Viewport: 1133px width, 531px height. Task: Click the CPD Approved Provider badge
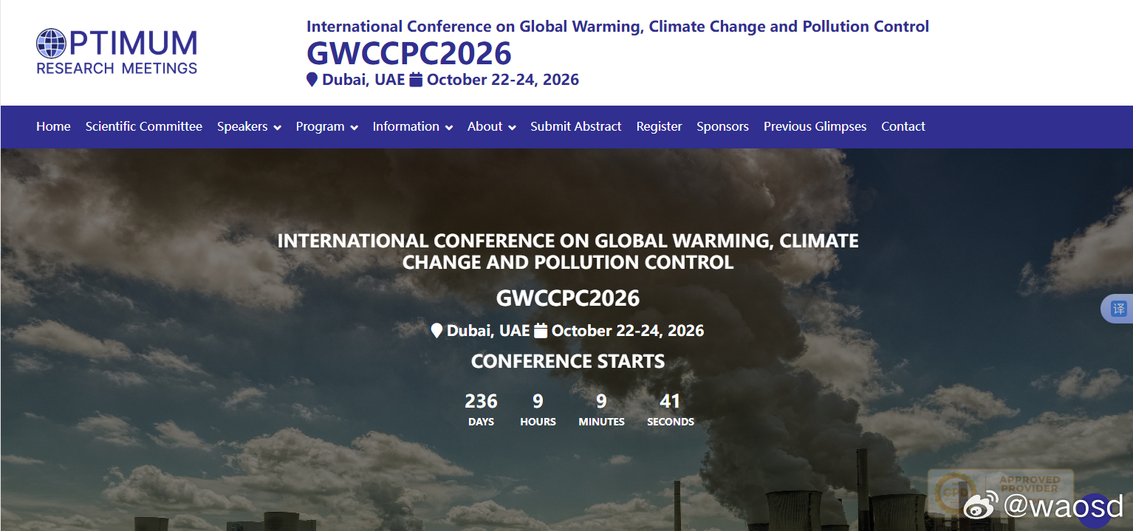1000,495
